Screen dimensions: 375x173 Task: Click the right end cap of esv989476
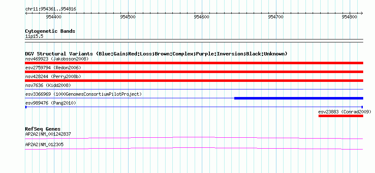[362, 107]
